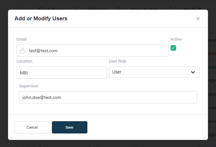Click into the Location field with MBI

(61, 73)
